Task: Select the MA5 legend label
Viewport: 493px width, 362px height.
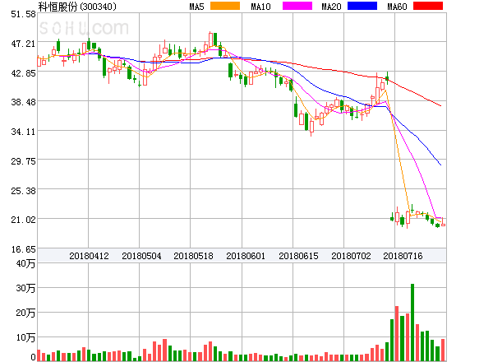Action: (197, 7)
